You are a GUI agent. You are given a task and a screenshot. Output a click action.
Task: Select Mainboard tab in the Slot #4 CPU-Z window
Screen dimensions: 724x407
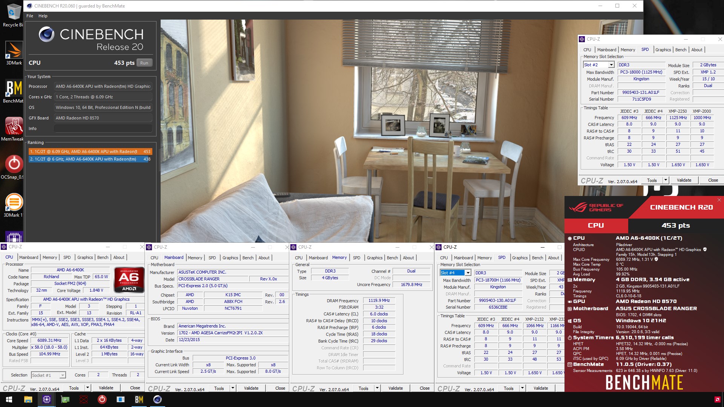(463, 258)
